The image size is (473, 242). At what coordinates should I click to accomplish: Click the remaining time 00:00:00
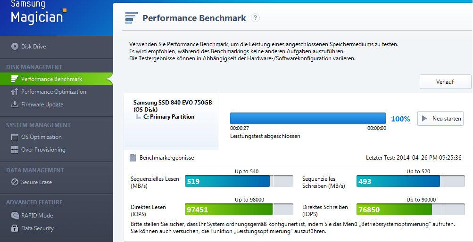pos(376,128)
